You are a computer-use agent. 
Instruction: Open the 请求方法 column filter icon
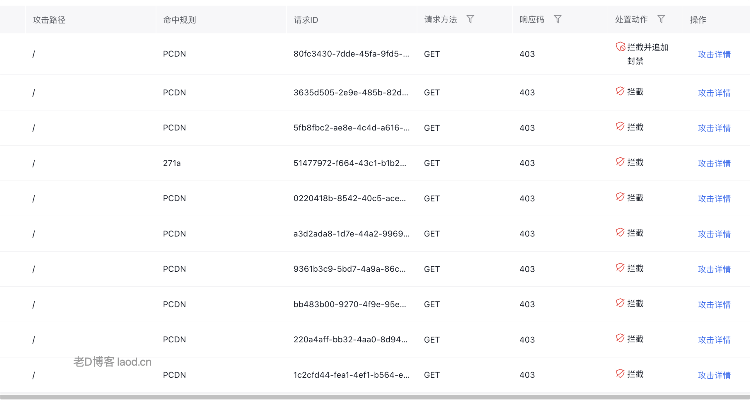point(470,19)
